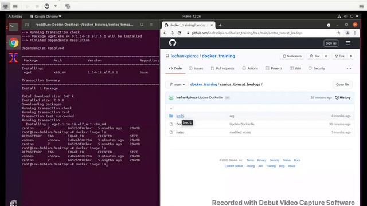Close the docker_training Chrome tab

click(x=212, y=25)
